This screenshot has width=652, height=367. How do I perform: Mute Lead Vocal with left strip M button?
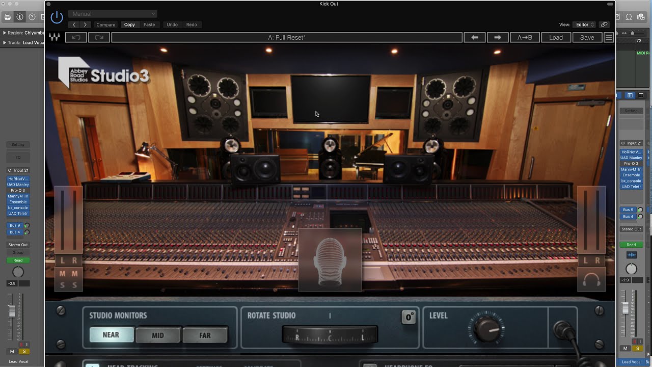pos(12,351)
